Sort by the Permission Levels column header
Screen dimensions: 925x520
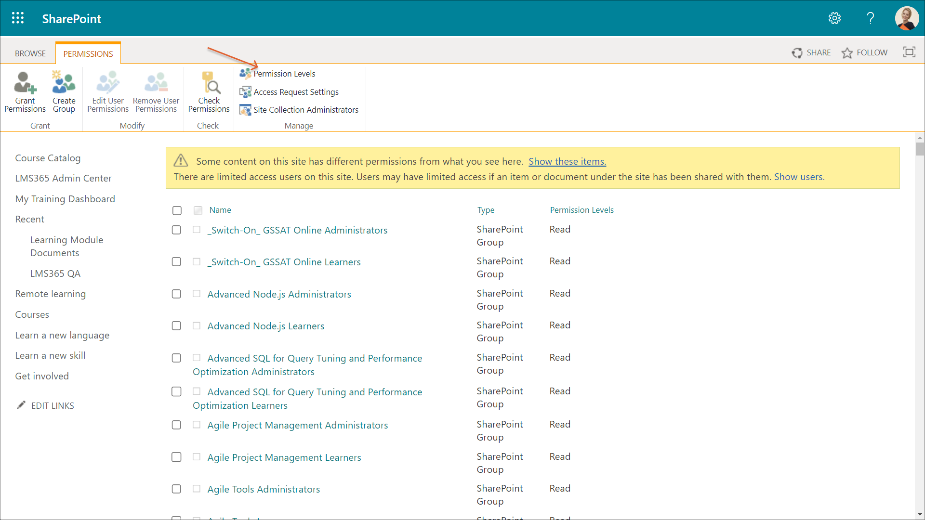tap(581, 210)
